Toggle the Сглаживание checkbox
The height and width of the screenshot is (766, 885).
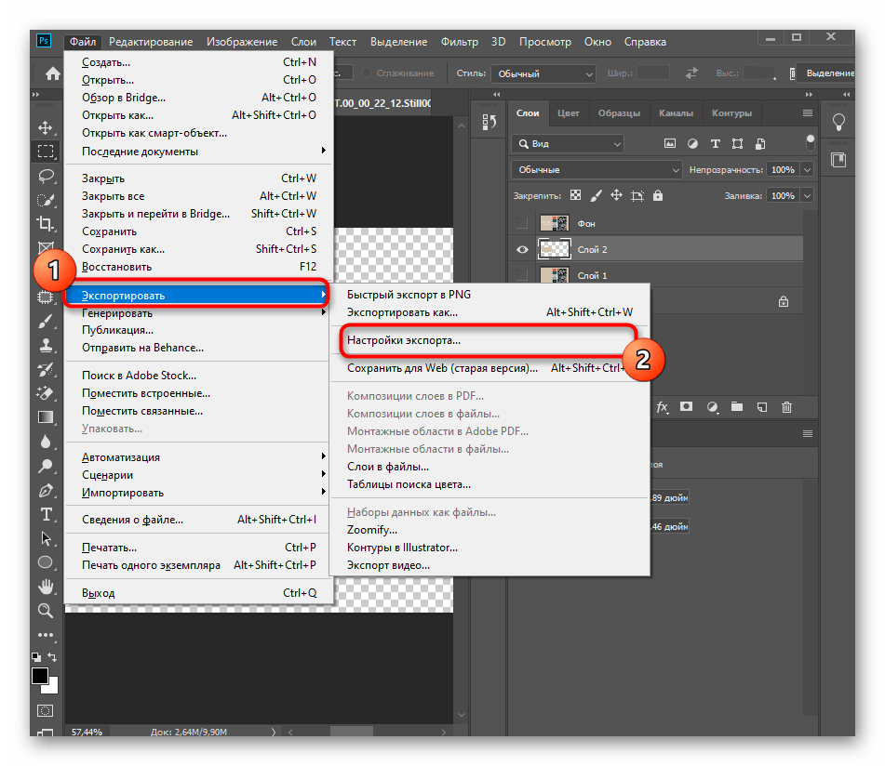click(367, 73)
